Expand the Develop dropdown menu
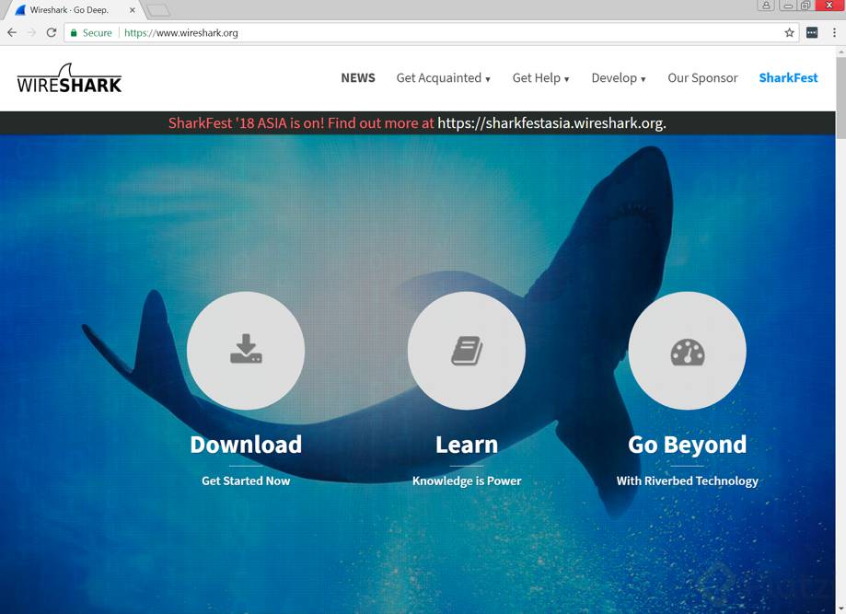Image resolution: width=846 pixels, height=614 pixels. pos(619,77)
